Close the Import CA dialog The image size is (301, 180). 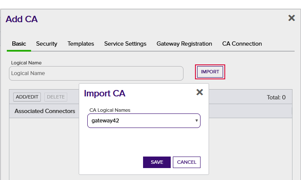(x=200, y=92)
